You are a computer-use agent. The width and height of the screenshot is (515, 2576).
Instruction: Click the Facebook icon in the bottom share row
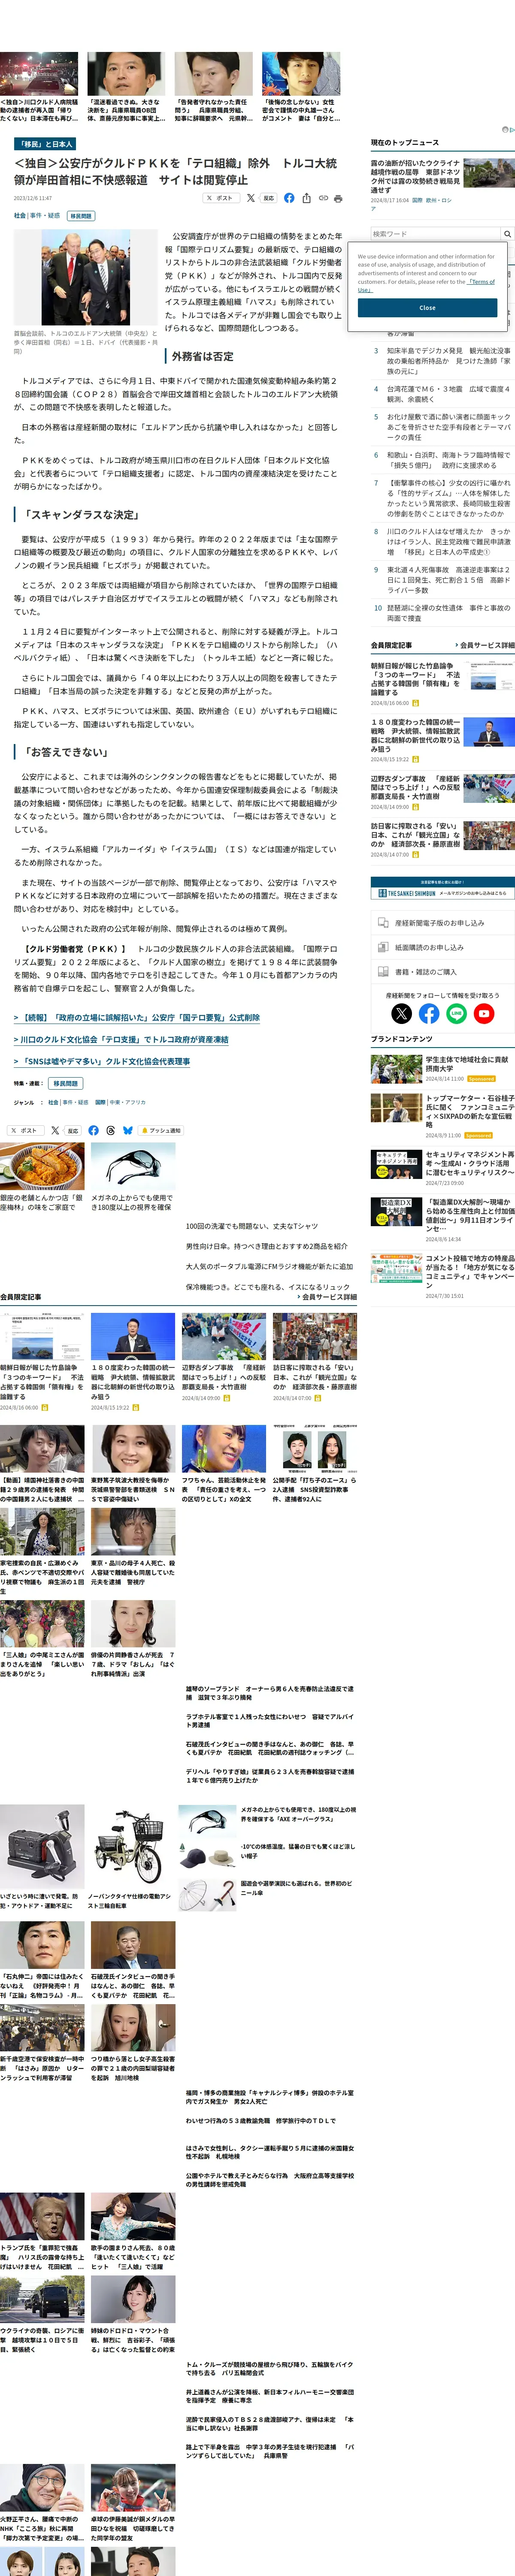93,1130
